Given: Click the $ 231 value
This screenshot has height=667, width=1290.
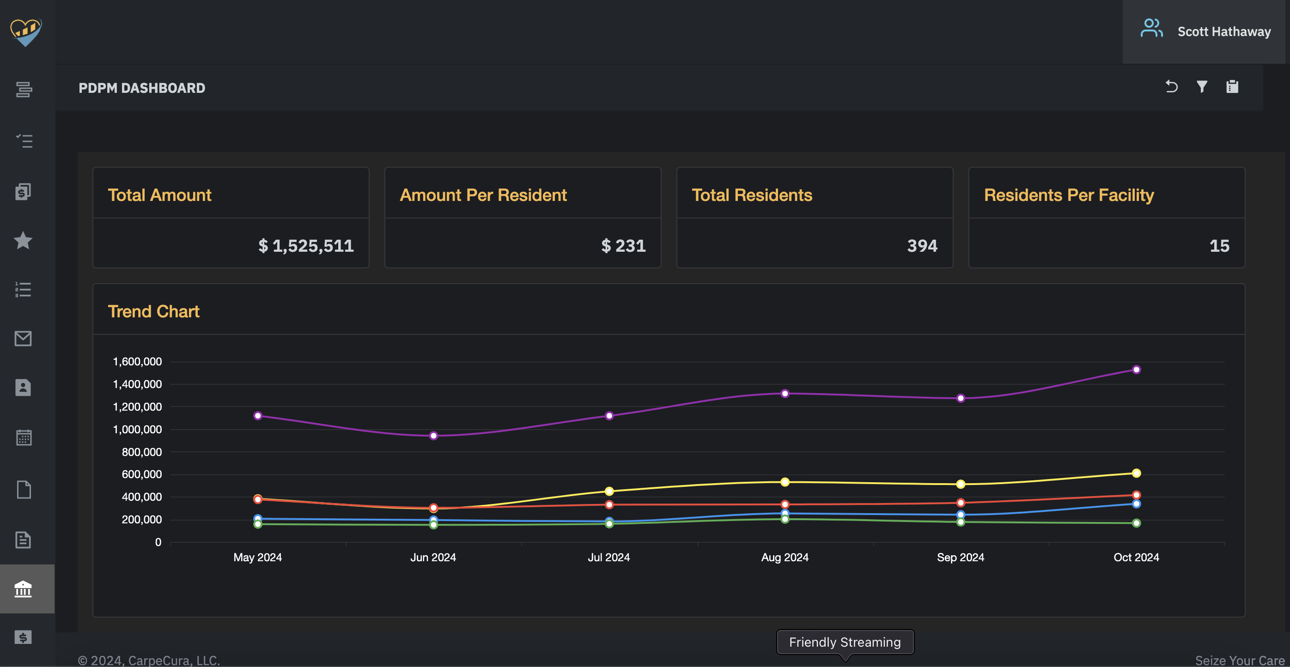Looking at the screenshot, I should pyautogui.click(x=623, y=245).
